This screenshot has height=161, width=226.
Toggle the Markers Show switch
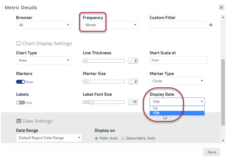21,82
